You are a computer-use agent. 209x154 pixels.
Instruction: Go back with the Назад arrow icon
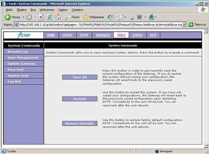[x=8, y=17]
